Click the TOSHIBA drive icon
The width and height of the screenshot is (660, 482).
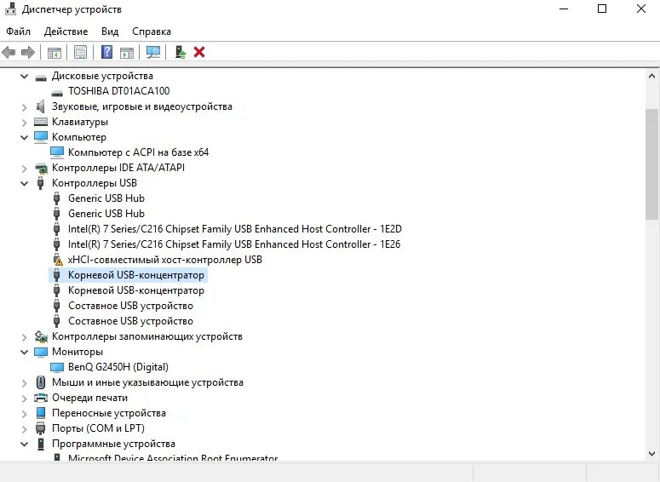click(x=57, y=92)
